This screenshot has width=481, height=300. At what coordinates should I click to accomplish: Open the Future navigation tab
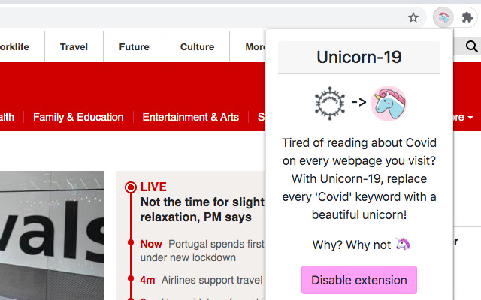[134, 46]
